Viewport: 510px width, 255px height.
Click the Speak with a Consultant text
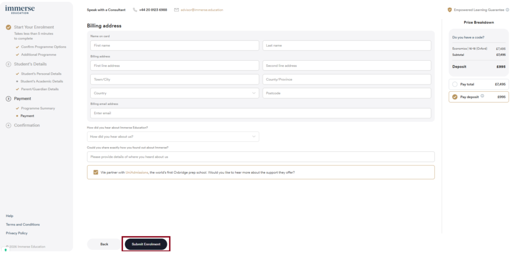(x=106, y=10)
